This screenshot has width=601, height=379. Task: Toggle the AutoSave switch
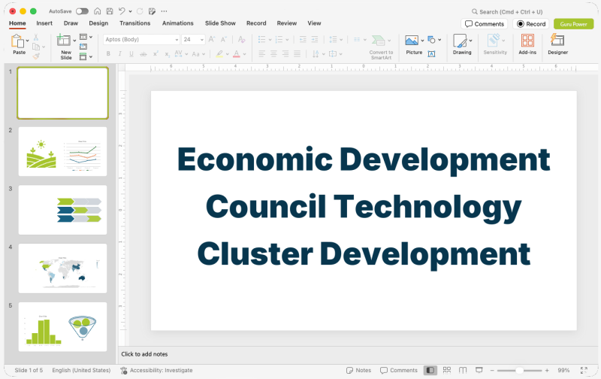pyautogui.click(x=83, y=11)
